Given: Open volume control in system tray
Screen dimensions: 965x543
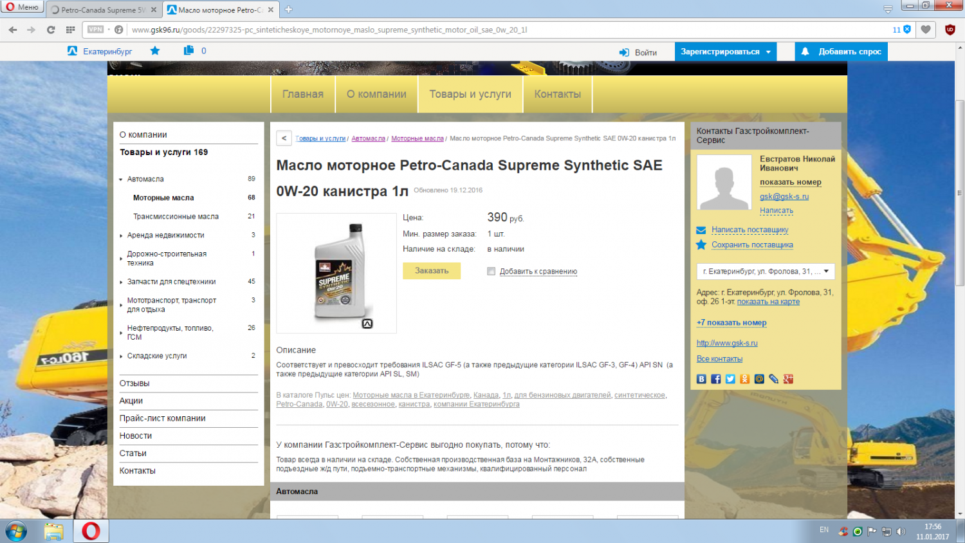Looking at the screenshot, I should tap(901, 531).
